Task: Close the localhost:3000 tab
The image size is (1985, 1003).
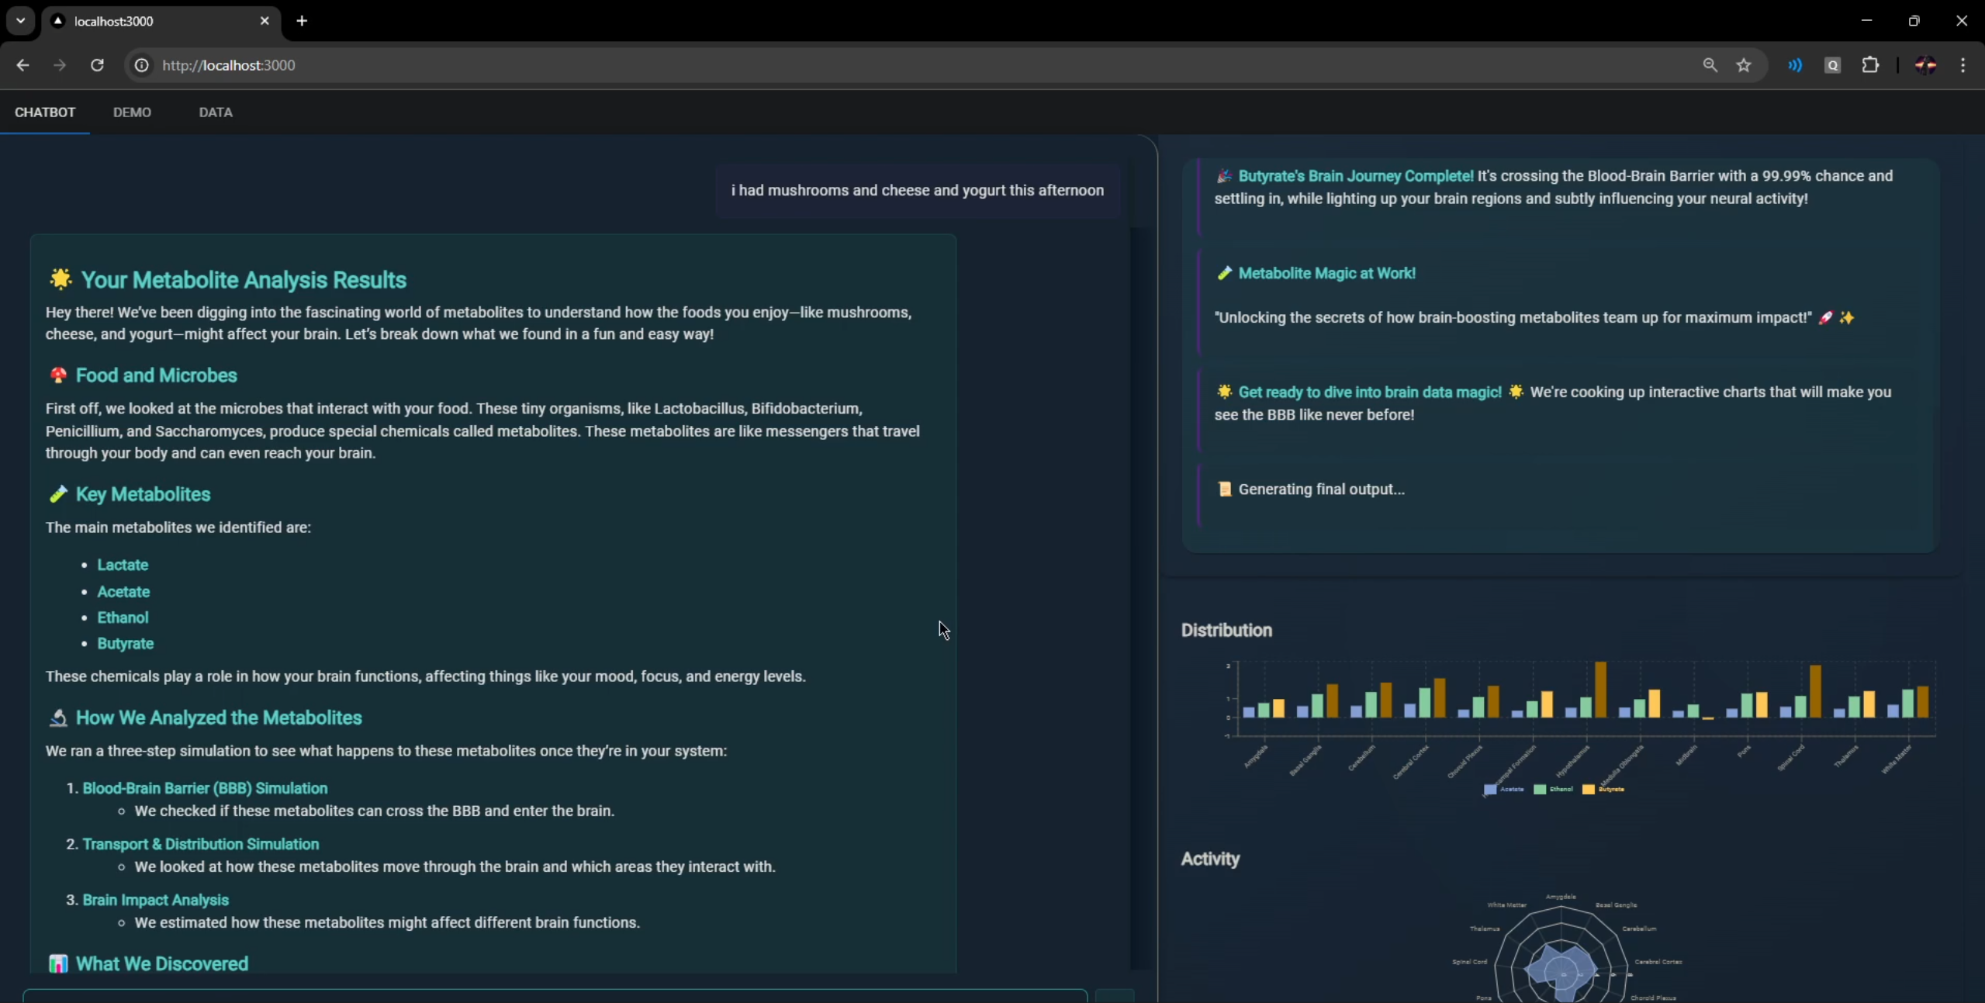Action: (265, 21)
